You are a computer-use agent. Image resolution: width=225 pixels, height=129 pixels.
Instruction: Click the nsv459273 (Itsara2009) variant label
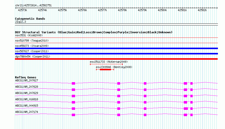pos(32,46)
